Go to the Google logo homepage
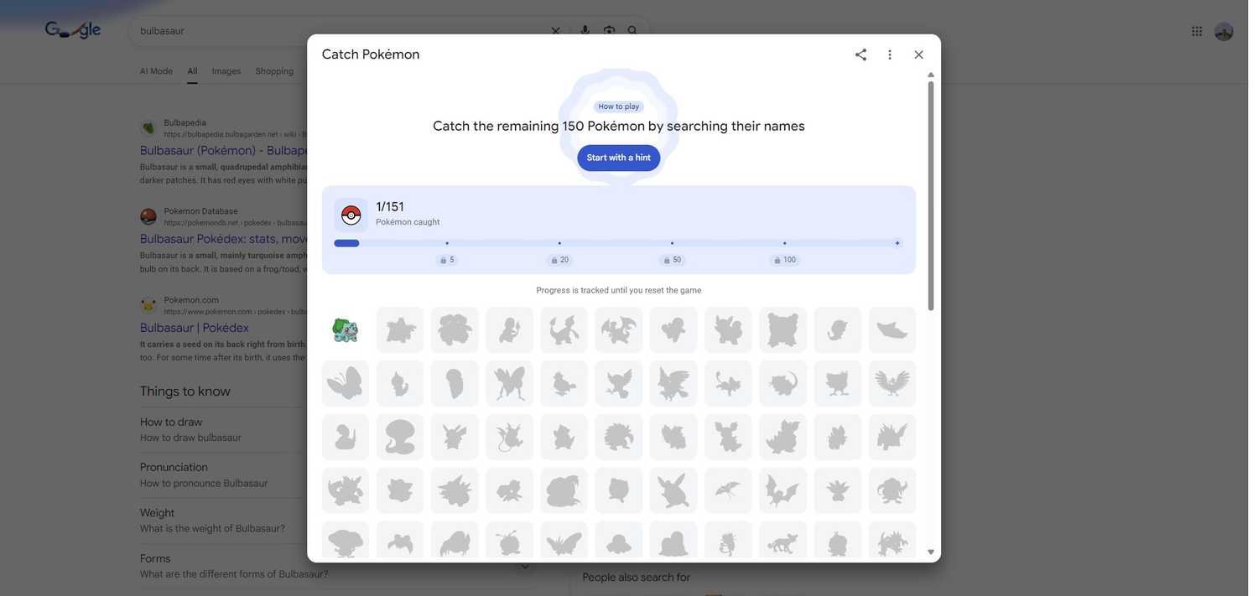This screenshot has height=596, width=1258. click(73, 31)
